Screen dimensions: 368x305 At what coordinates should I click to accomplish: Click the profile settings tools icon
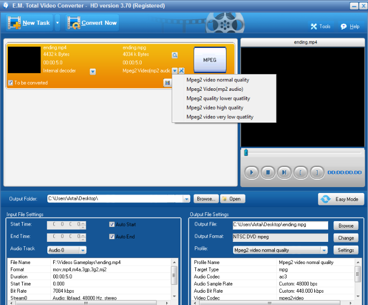[x=182, y=71]
